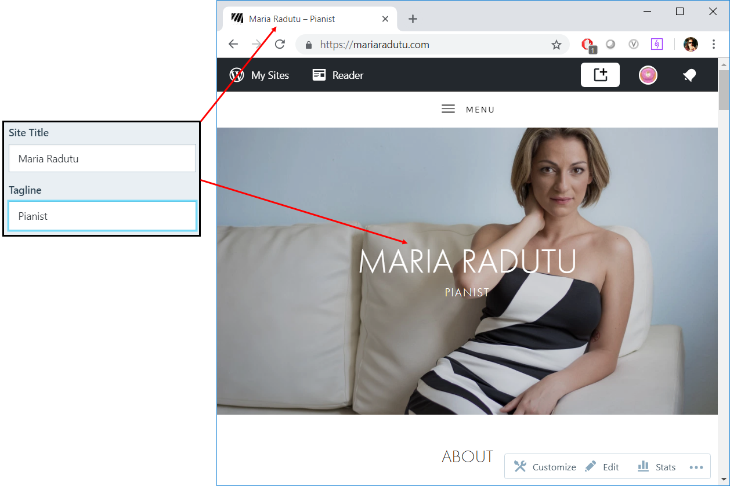Open the ellipsis menu next to Stats
The image size is (730, 486).
(696, 467)
